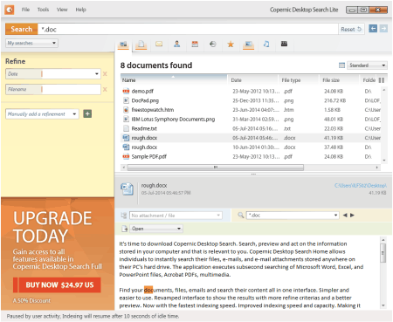Select the Favorites star category icon

click(x=231, y=45)
